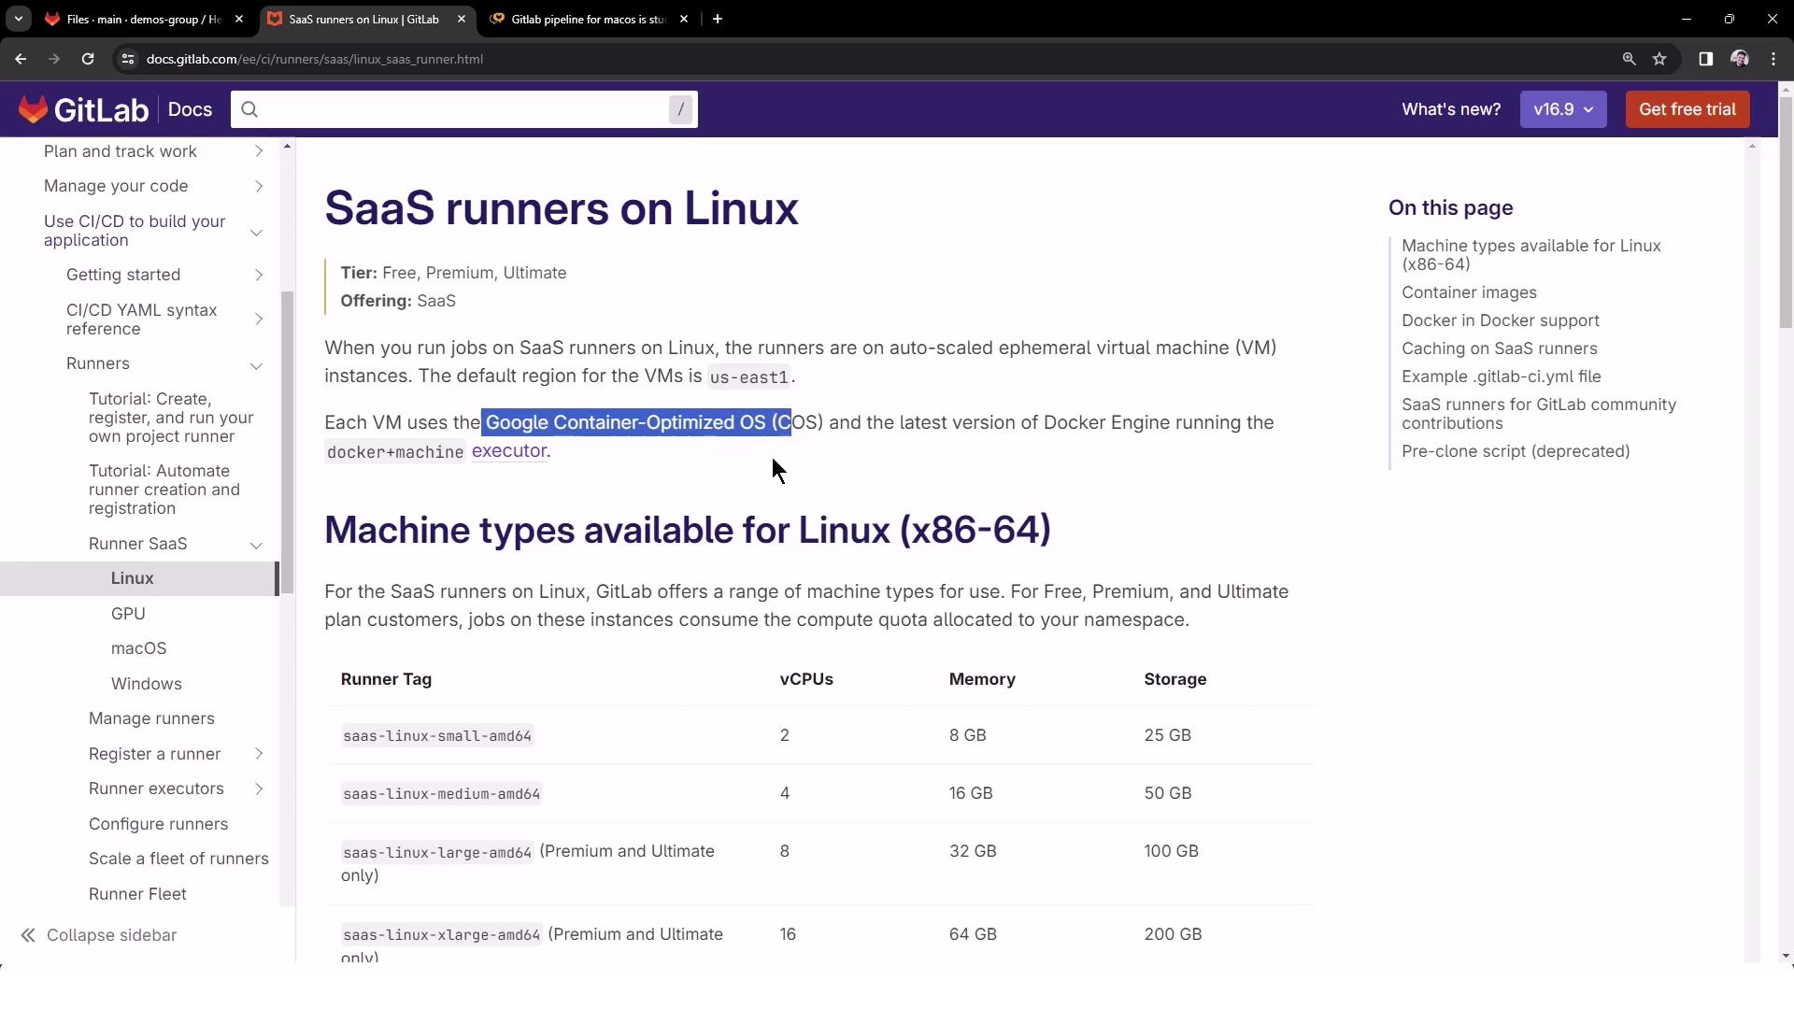This screenshot has width=1794, height=1009.
Task: Switch to the Files main demos-group tab
Action: (140, 19)
